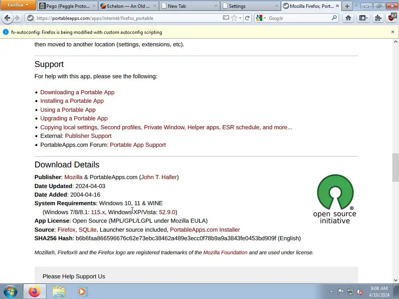399x299 pixels.
Task: Close the Settings tab
Action: tap(277, 6)
